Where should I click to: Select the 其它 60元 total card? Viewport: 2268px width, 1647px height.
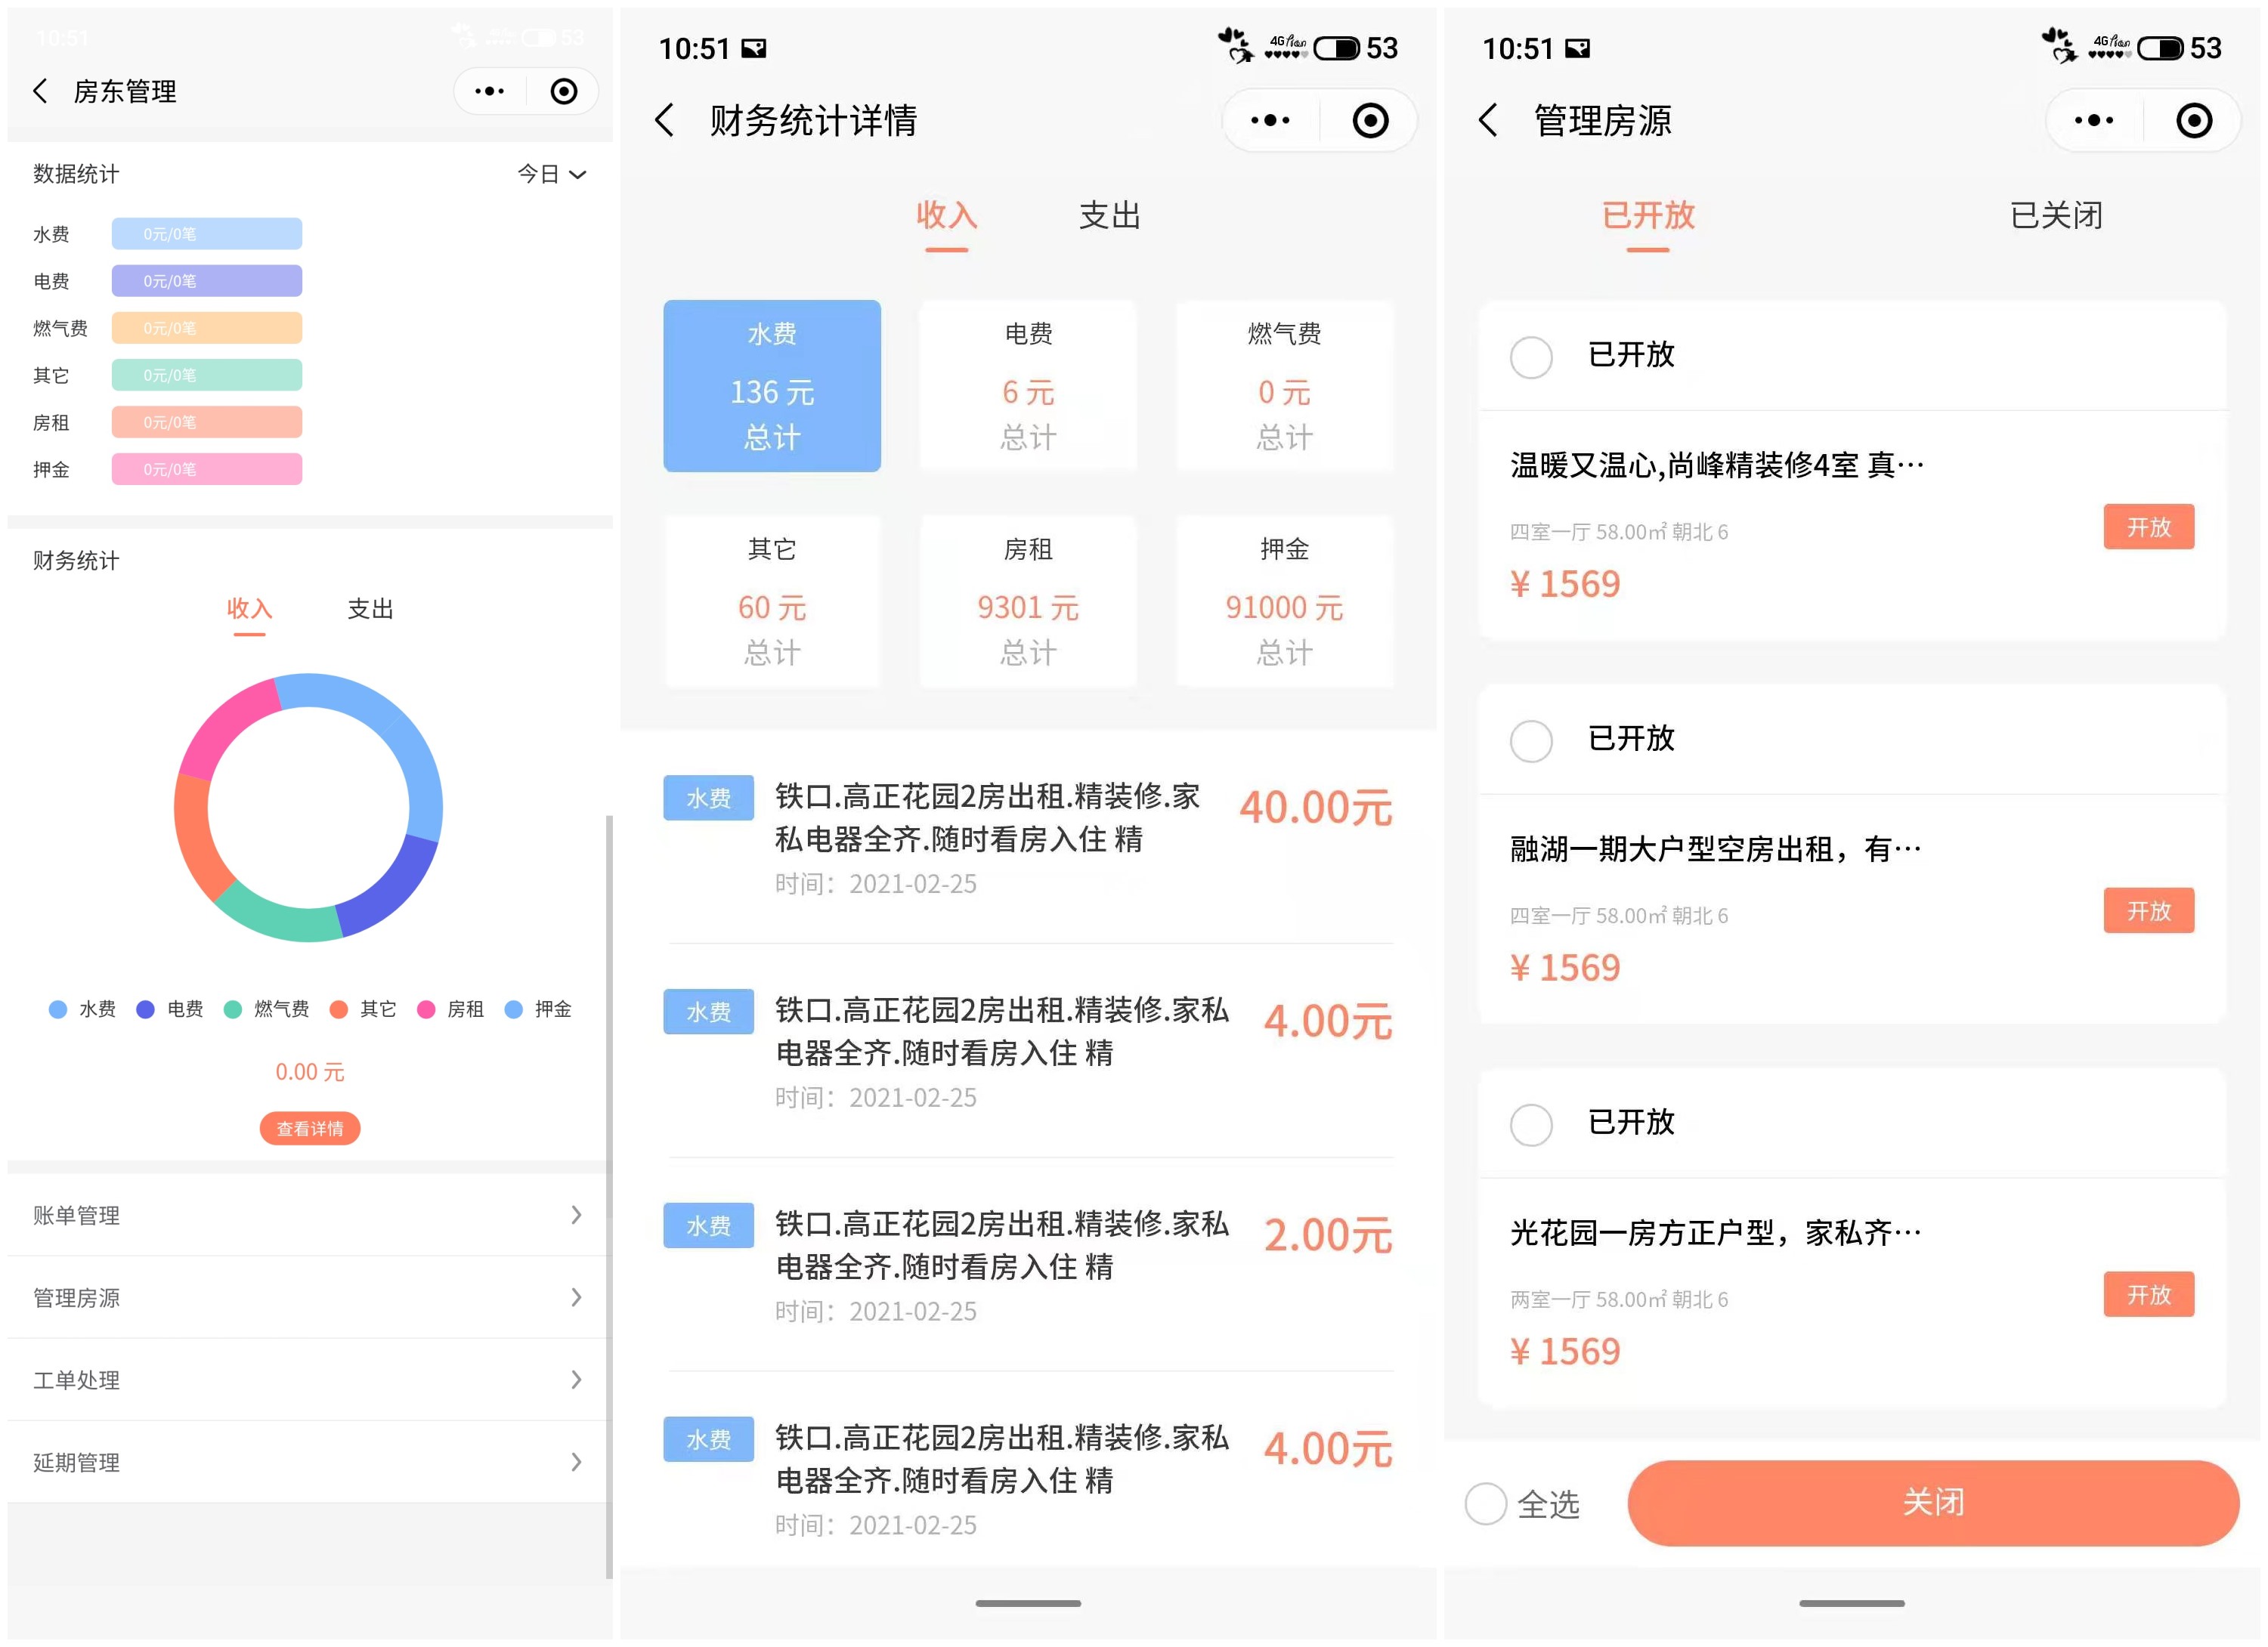[772, 601]
